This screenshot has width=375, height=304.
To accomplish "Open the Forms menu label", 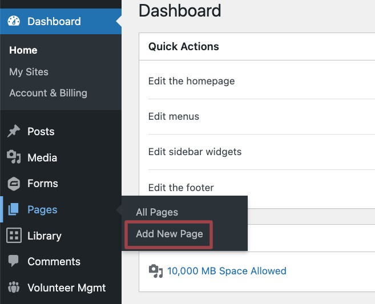I will [43, 184].
